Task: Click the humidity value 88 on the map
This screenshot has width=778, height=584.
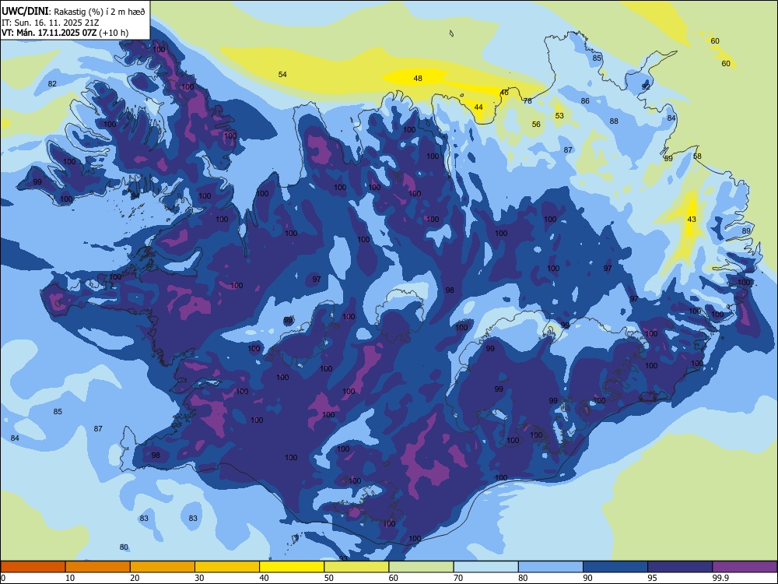Action: tap(614, 121)
